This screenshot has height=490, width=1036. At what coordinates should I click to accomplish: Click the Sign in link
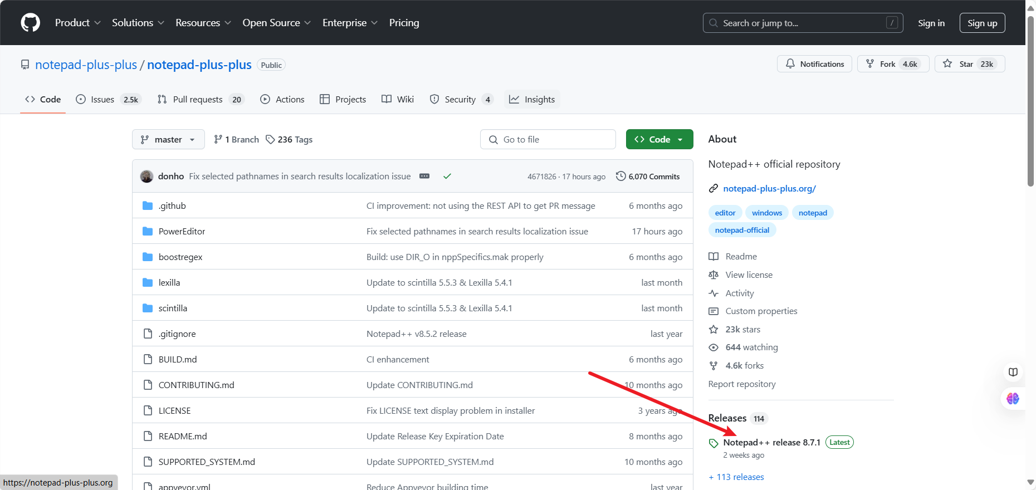(x=931, y=23)
